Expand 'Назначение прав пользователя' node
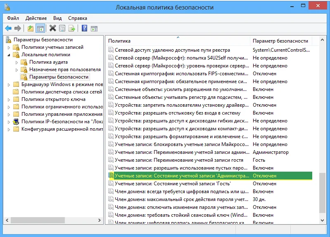Image resolution: width=330 pixels, height=237 pixels. point(17,70)
